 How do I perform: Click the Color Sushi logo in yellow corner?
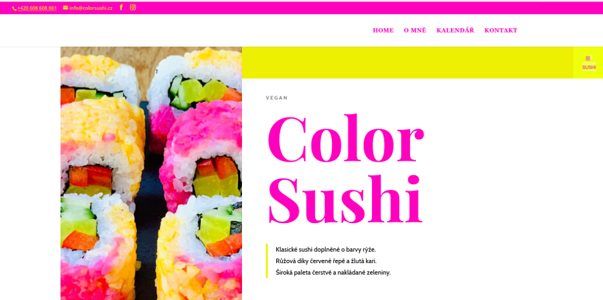coord(588,63)
